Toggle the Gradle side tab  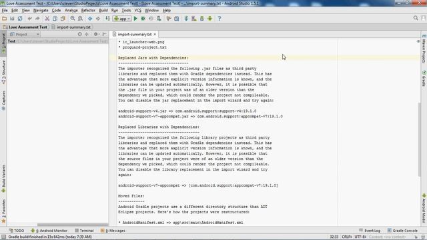[424, 79]
